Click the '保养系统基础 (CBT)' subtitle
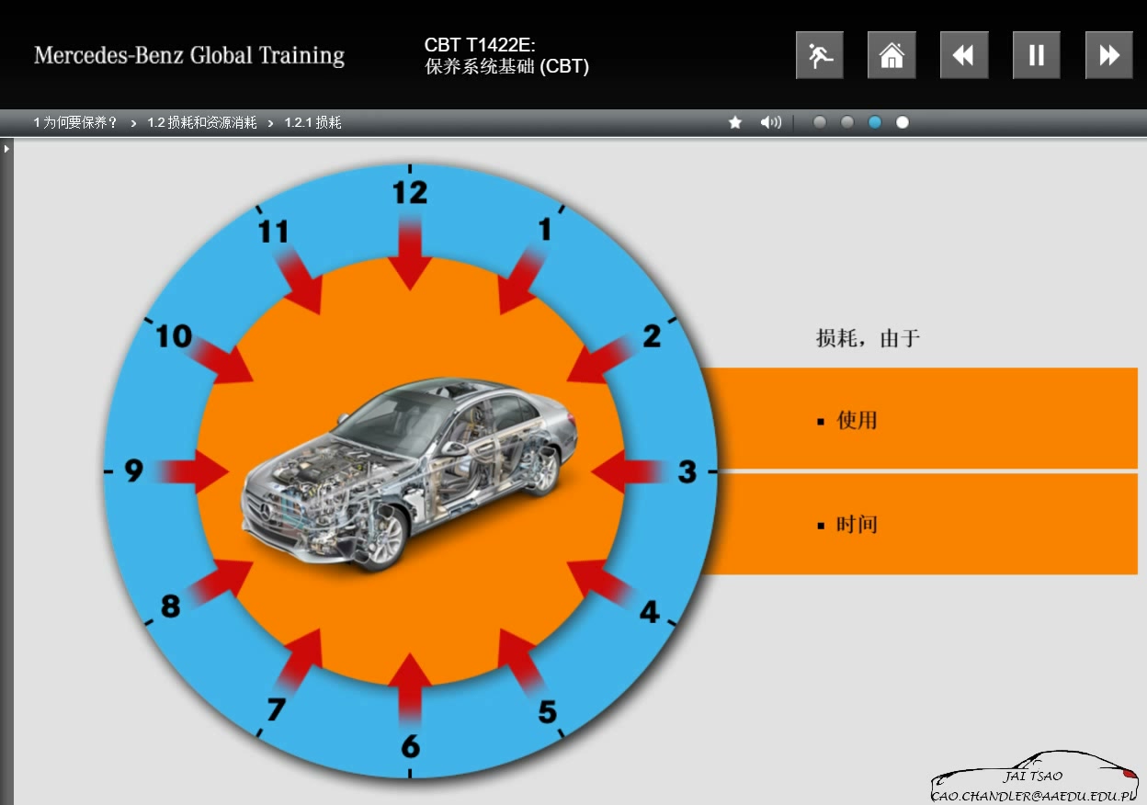1147x805 pixels. pyautogui.click(x=506, y=67)
